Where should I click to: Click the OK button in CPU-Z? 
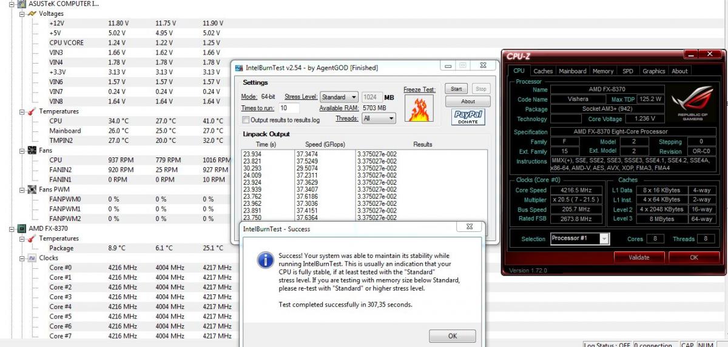(693, 257)
